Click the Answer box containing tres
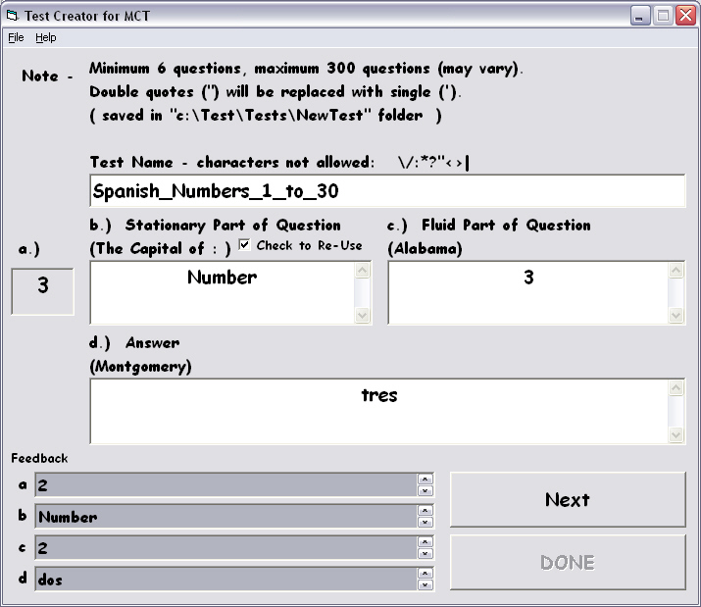 coord(378,411)
